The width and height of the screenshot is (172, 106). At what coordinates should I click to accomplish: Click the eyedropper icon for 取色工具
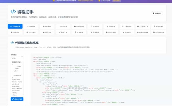pos(60,32)
